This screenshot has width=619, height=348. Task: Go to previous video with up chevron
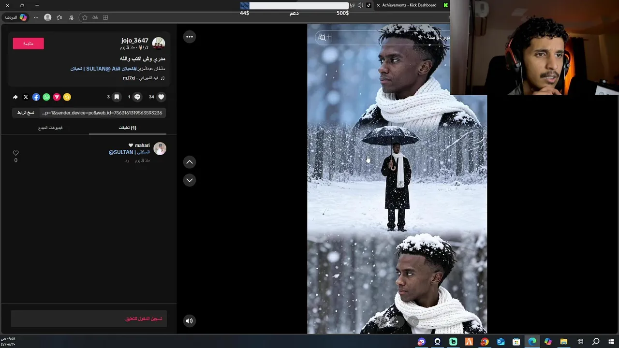(x=190, y=162)
